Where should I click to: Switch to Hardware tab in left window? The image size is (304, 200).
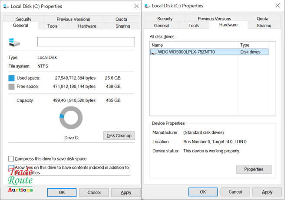click(87, 26)
